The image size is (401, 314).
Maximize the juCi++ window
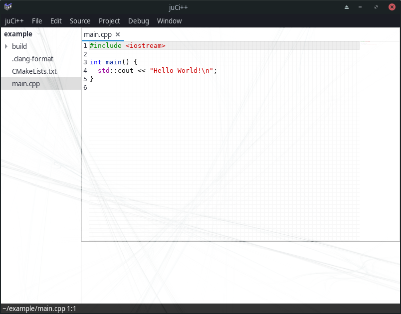click(376, 7)
